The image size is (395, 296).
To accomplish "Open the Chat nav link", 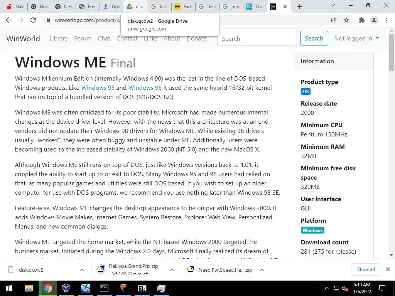I will [x=104, y=39].
